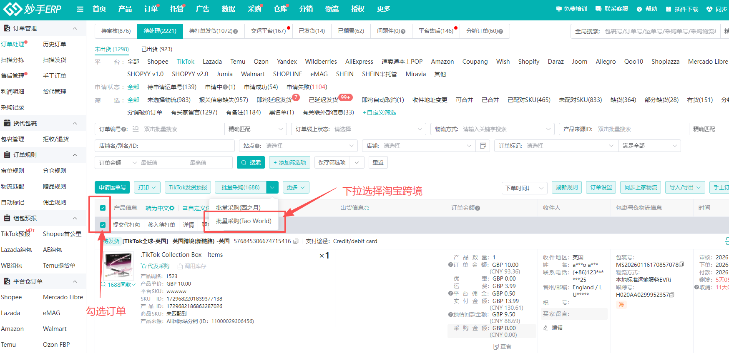Screen dimensions: 729x353
Task: Open the 仓库 top navigation menu
Action: click(280, 9)
